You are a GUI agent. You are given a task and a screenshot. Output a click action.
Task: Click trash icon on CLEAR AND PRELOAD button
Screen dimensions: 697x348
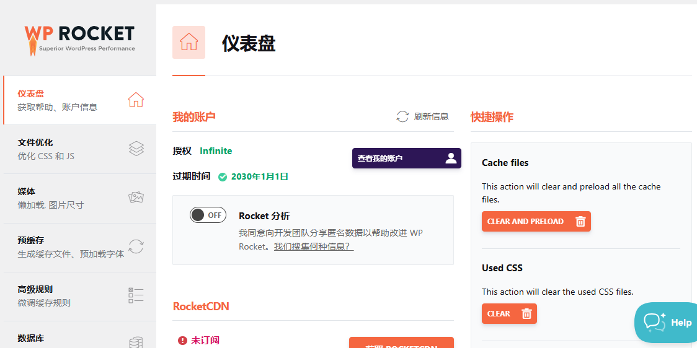coord(580,222)
